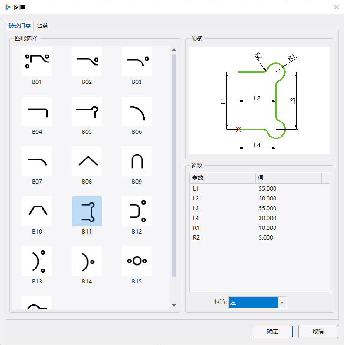Click the R1 value 10.000 cell
Viewport: 344px width, 345px height.
tap(267, 228)
